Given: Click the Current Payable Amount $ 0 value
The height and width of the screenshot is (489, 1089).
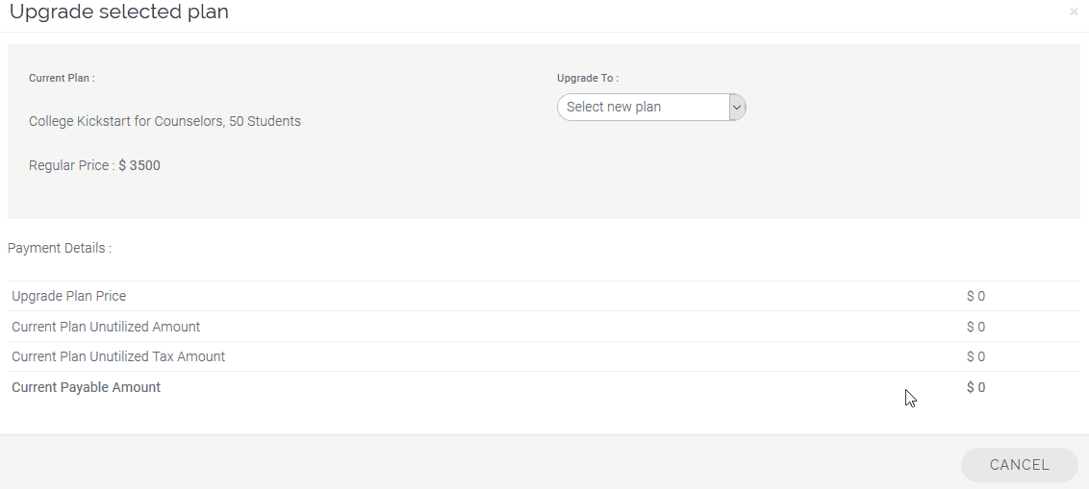Looking at the screenshot, I should pos(975,387).
